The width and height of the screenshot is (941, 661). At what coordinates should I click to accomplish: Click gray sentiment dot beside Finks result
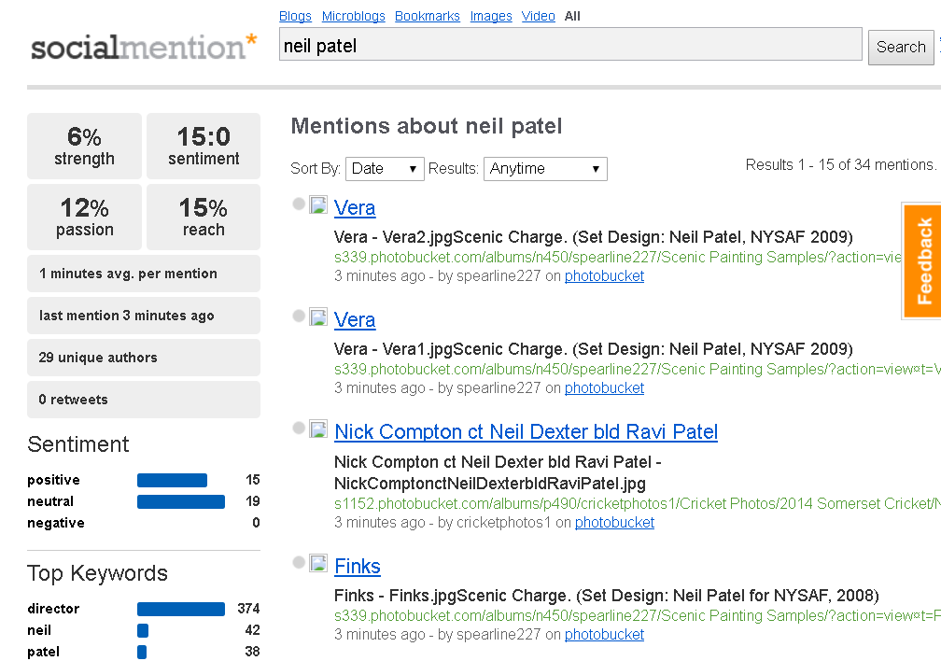click(x=299, y=563)
